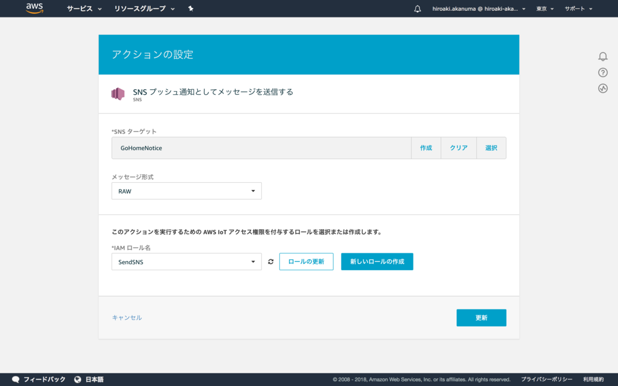This screenshot has height=386, width=618.
Task: Open notifications via the top bar bell icon
Action: [417, 8]
